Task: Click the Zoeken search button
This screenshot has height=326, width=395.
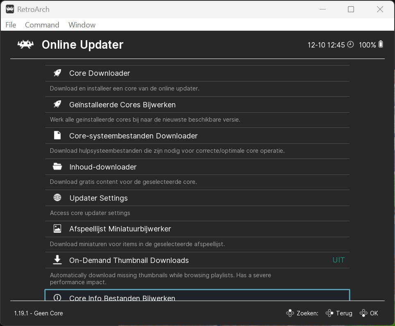Action: click(x=302, y=313)
